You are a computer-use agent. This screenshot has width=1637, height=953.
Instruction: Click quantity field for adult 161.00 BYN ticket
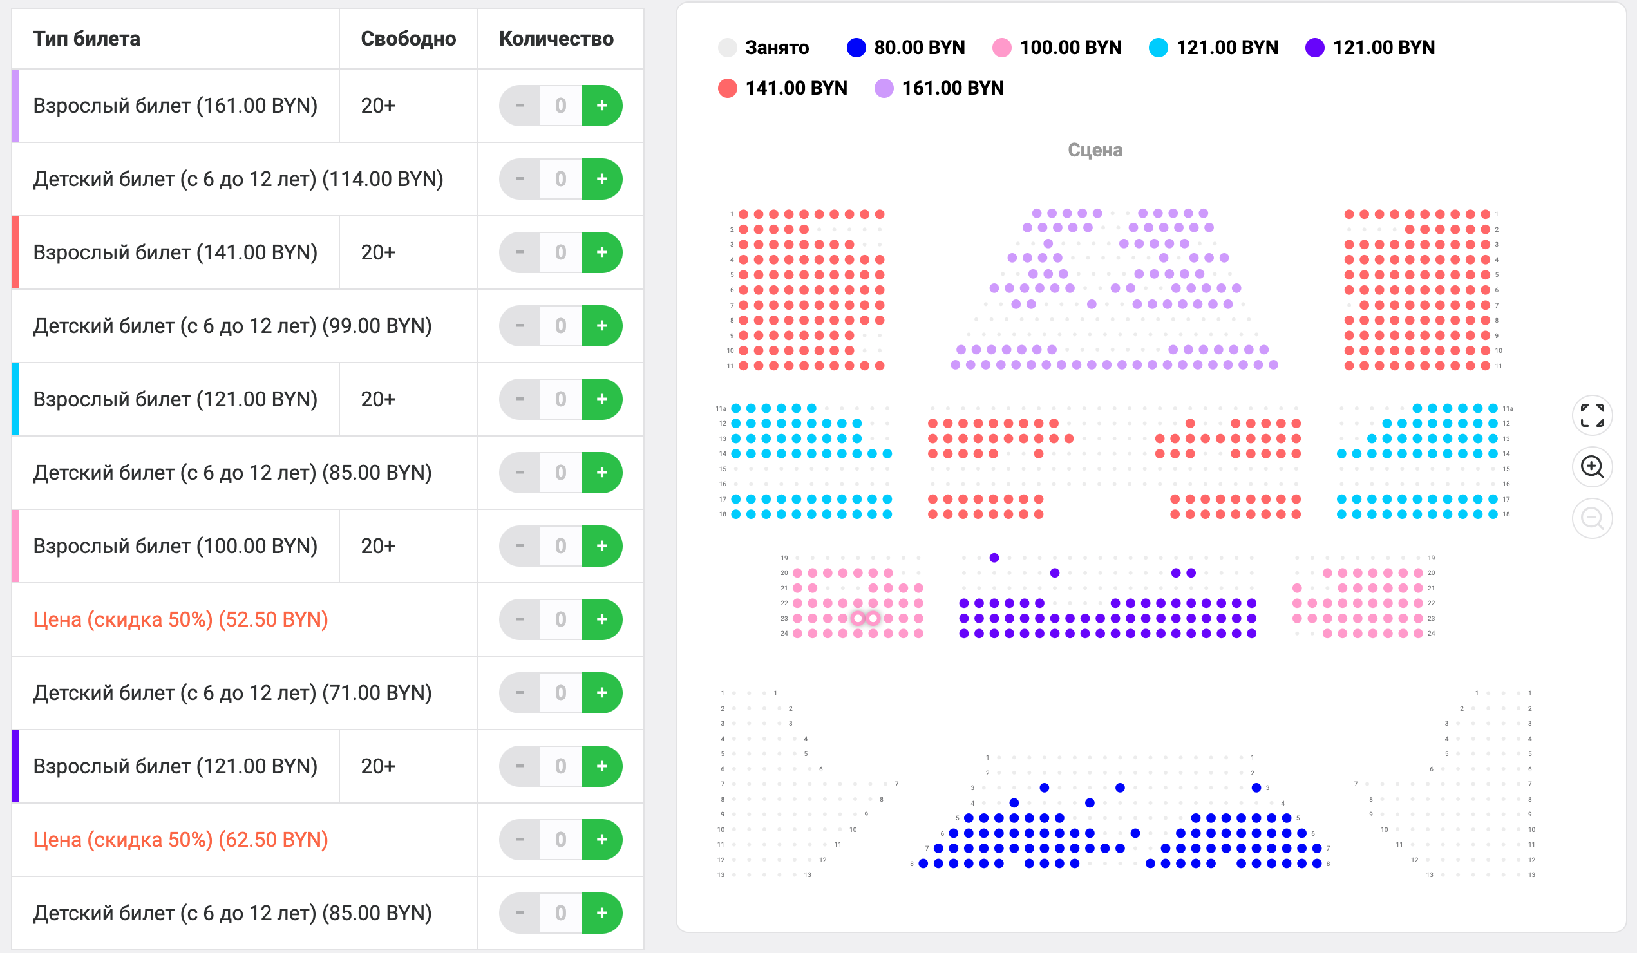tap(561, 105)
